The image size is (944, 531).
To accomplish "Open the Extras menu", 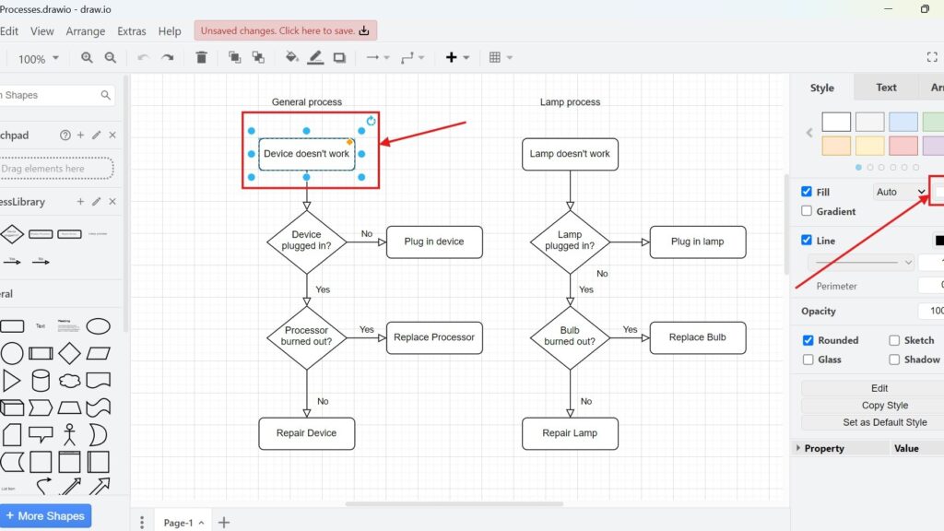I will (x=131, y=30).
